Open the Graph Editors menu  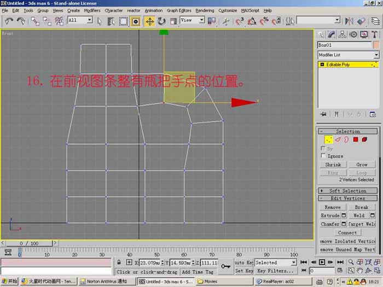tap(179, 10)
